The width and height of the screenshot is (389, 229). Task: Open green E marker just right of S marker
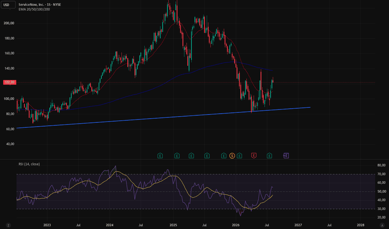[240, 156]
